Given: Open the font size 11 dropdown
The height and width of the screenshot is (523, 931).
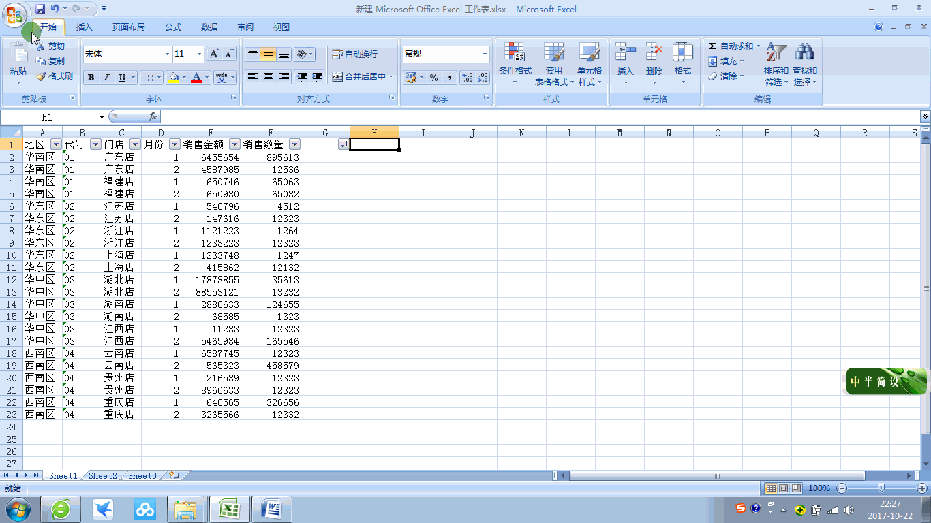Looking at the screenshot, I should click(199, 54).
